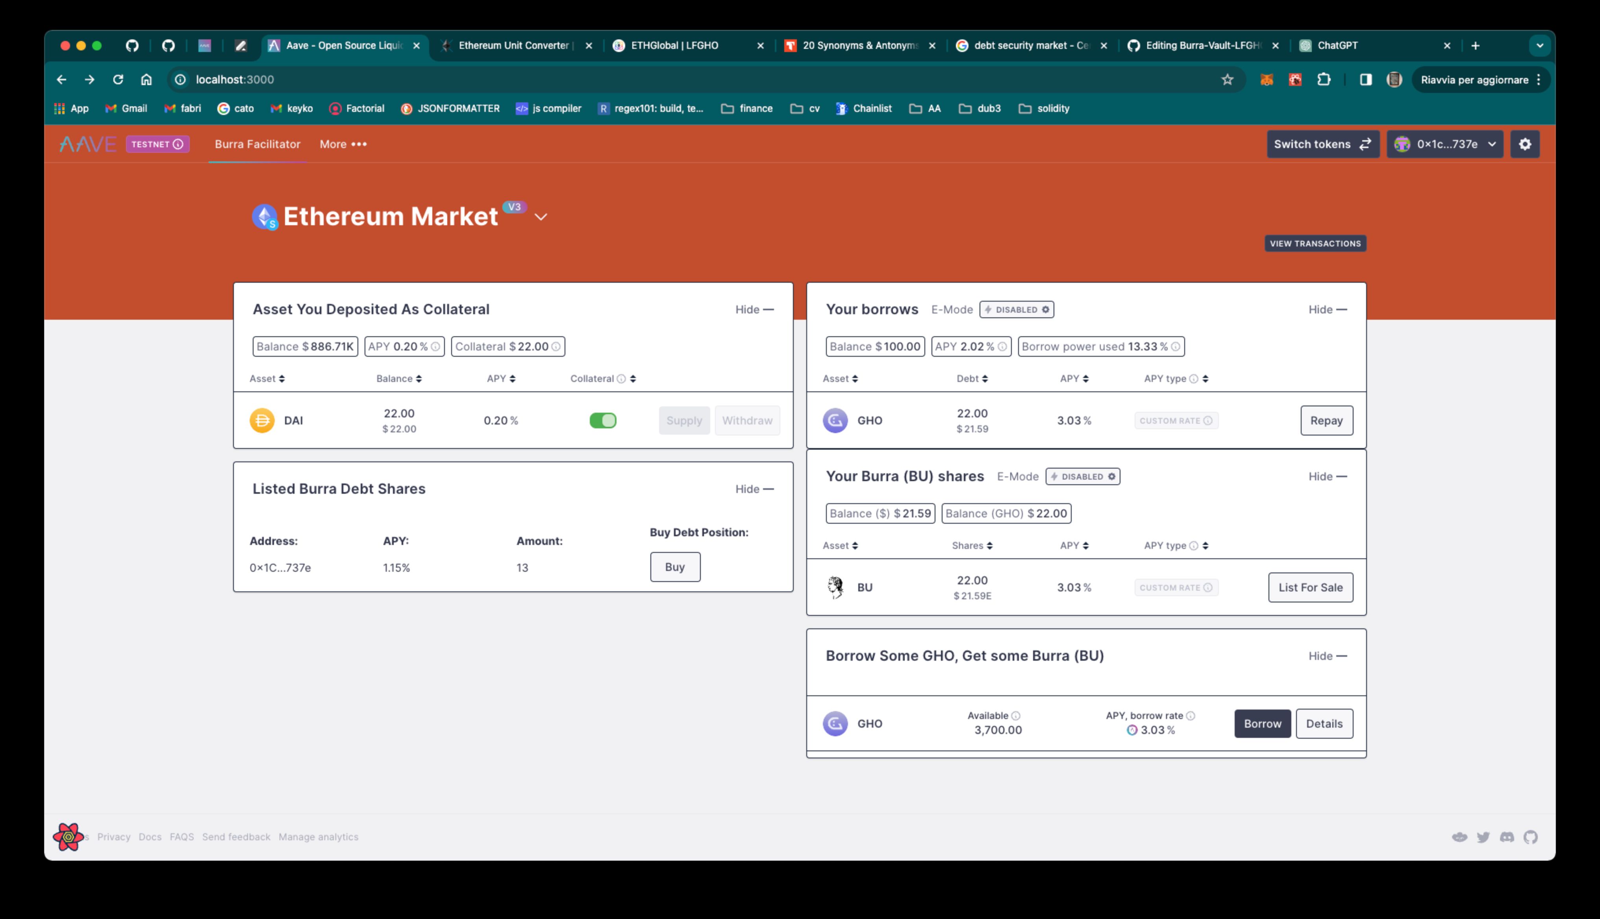Toggle DAI collateral switch off
Viewport: 1600px width, 919px height.
(x=602, y=421)
